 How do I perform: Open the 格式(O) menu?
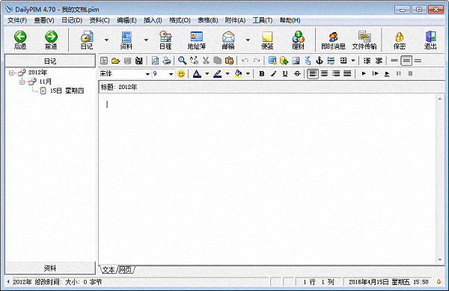180,20
